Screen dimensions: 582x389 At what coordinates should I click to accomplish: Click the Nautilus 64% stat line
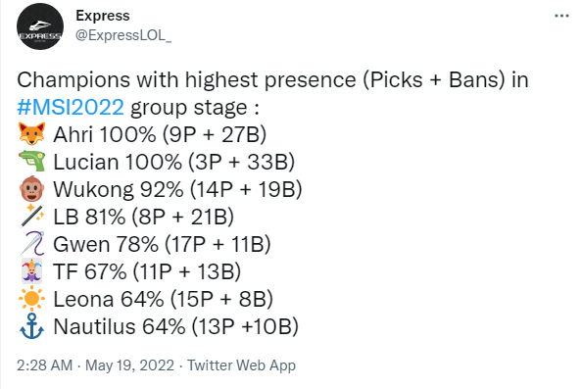click(176, 326)
